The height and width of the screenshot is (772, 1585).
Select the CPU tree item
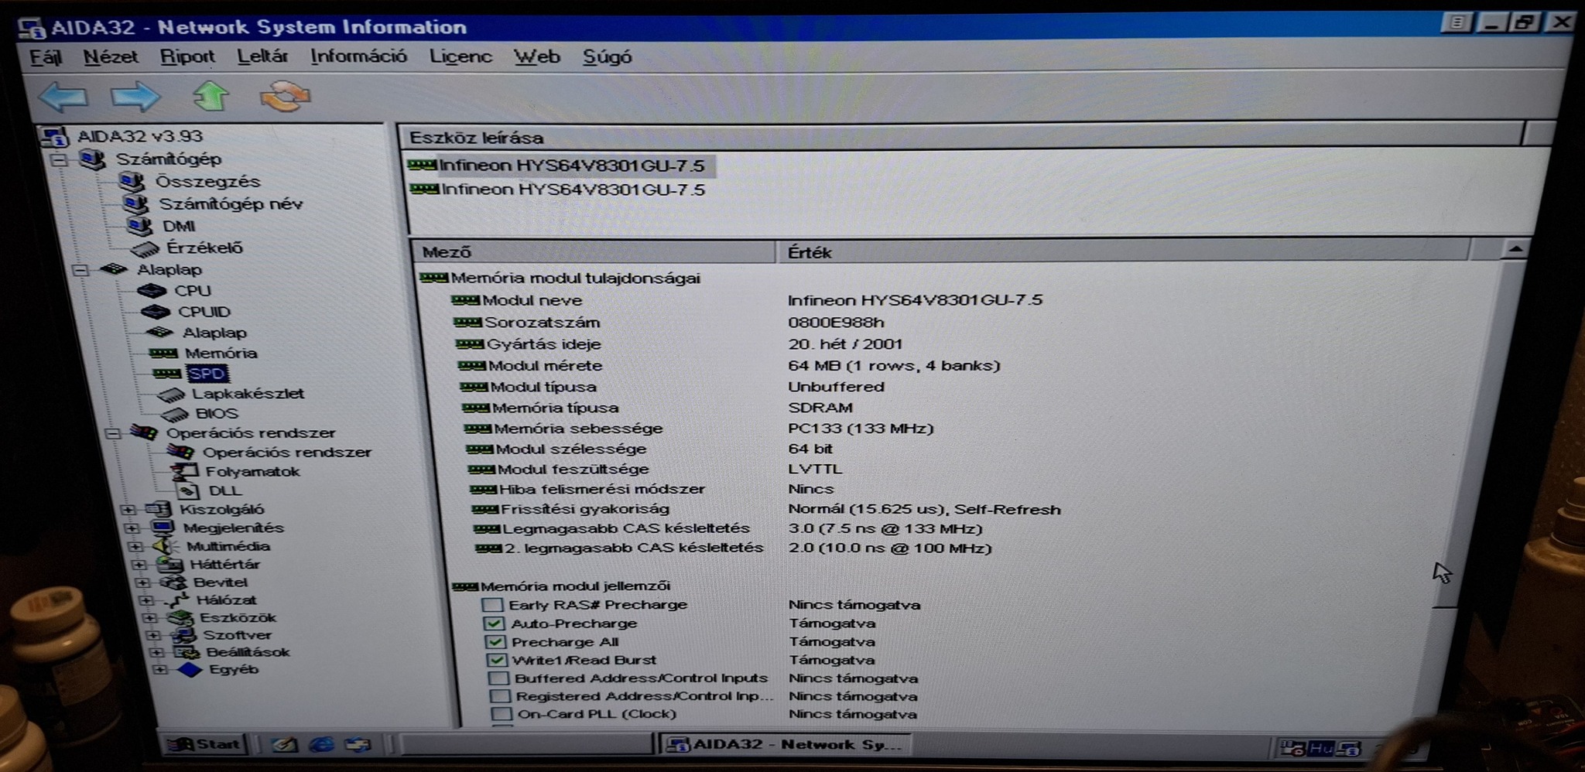click(193, 291)
